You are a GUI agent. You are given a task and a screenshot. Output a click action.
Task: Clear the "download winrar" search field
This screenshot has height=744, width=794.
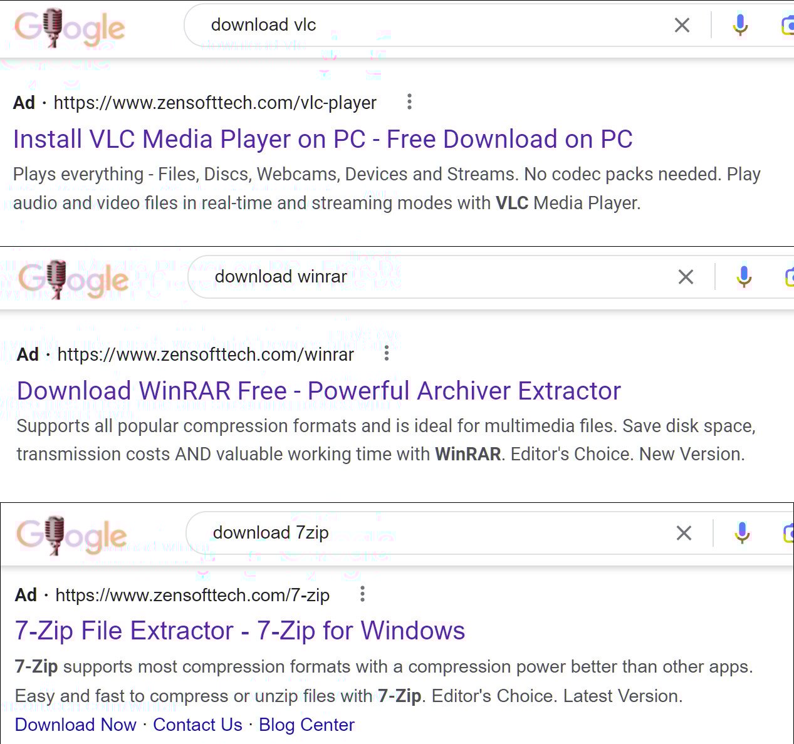click(686, 277)
